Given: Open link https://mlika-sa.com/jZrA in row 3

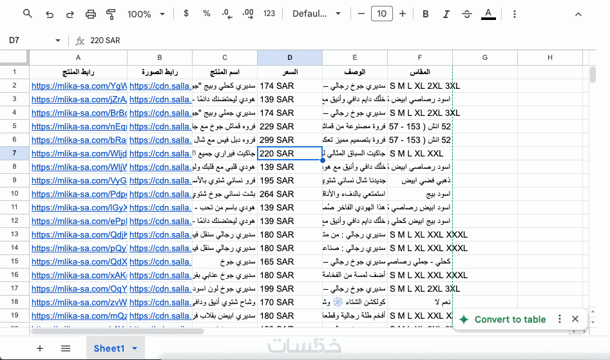Looking at the screenshot, I should 79,100.
